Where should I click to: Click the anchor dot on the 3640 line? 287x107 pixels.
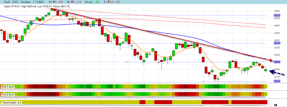coord(203,81)
